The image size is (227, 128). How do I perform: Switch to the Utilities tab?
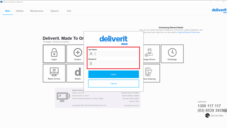click(x=20, y=11)
